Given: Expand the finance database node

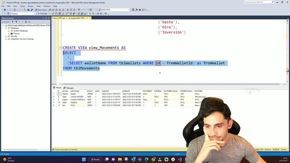Looking at the screenshot, I should [x=9, y=34].
